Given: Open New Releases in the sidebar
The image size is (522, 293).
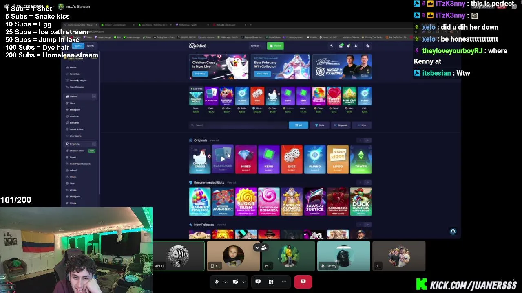Looking at the screenshot, I should (x=77, y=87).
